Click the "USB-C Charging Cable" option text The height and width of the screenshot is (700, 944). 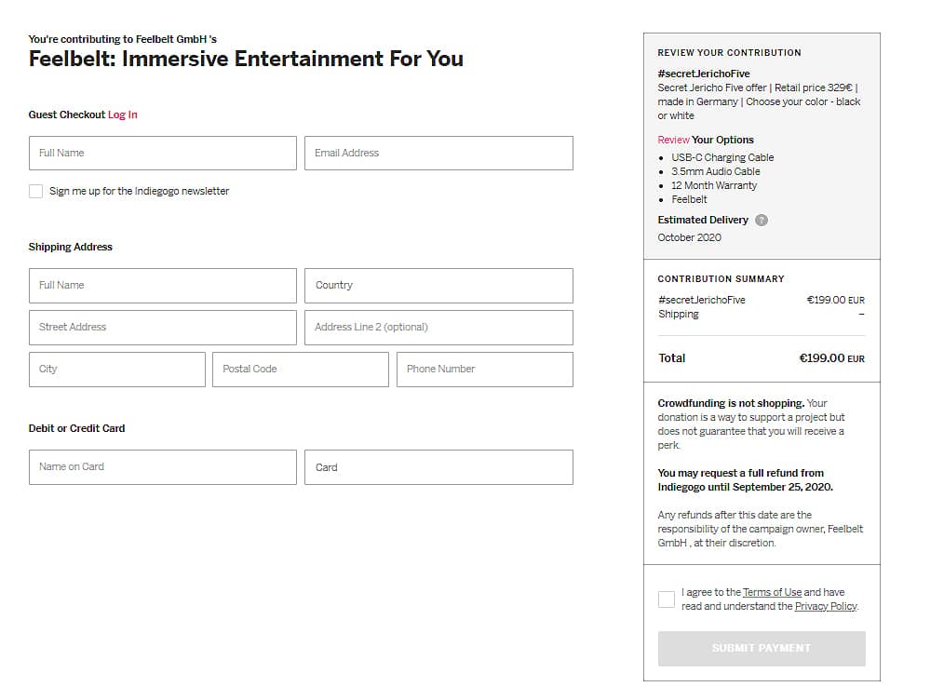click(x=722, y=157)
